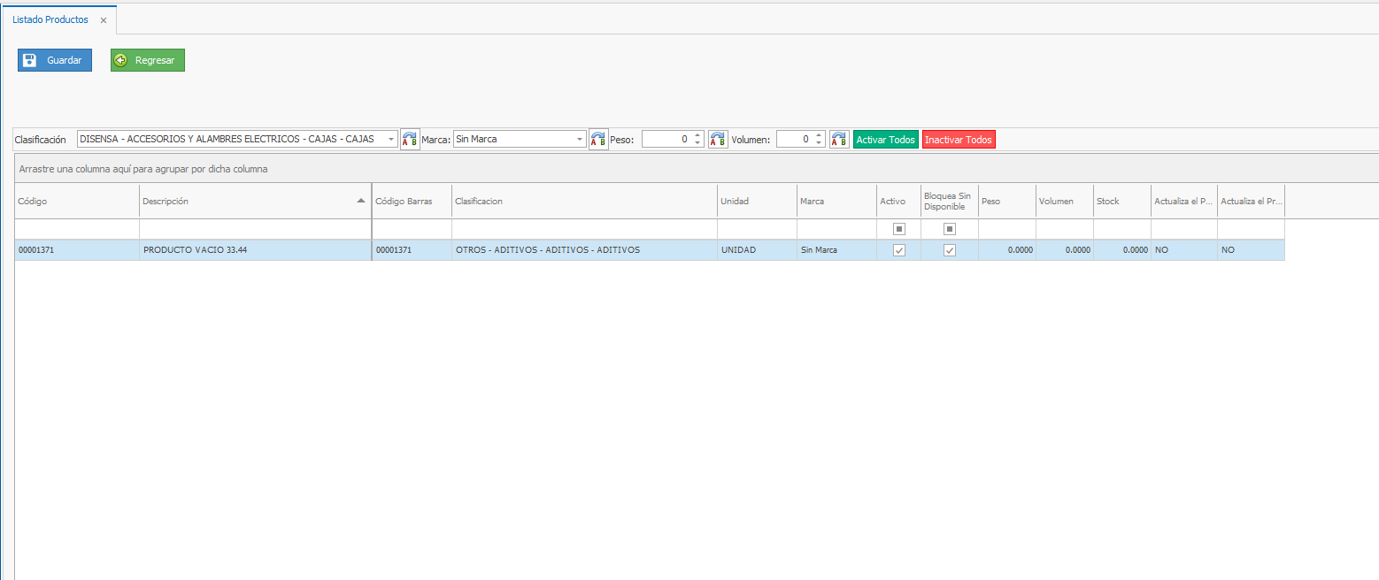Decrease the Volumen value with down arrow
This screenshot has height=580, width=1379.
point(819,143)
